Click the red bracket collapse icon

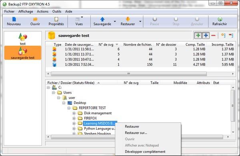pos(231,36)
